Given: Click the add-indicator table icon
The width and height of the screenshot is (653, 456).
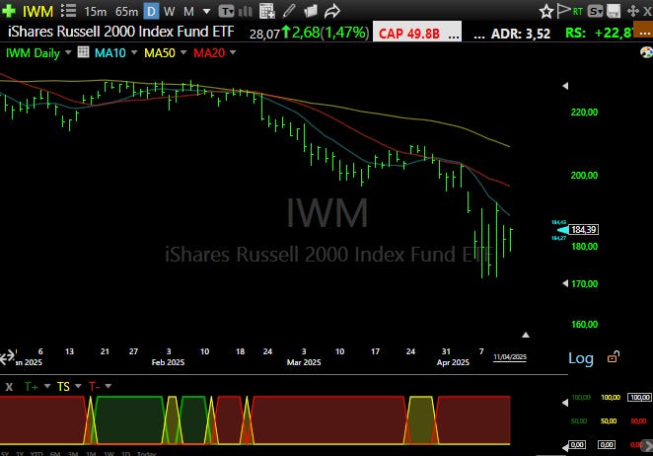Looking at the screenshot, I should point(266,11).
